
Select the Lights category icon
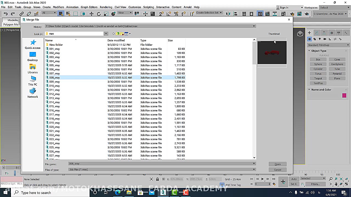point(319,39)
